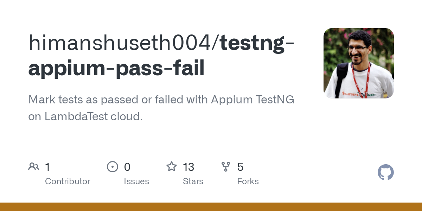This screenshot has width=422, height=211.
Task: Click the 'Appium TestNG' words in the description
Action: point(252,100)
